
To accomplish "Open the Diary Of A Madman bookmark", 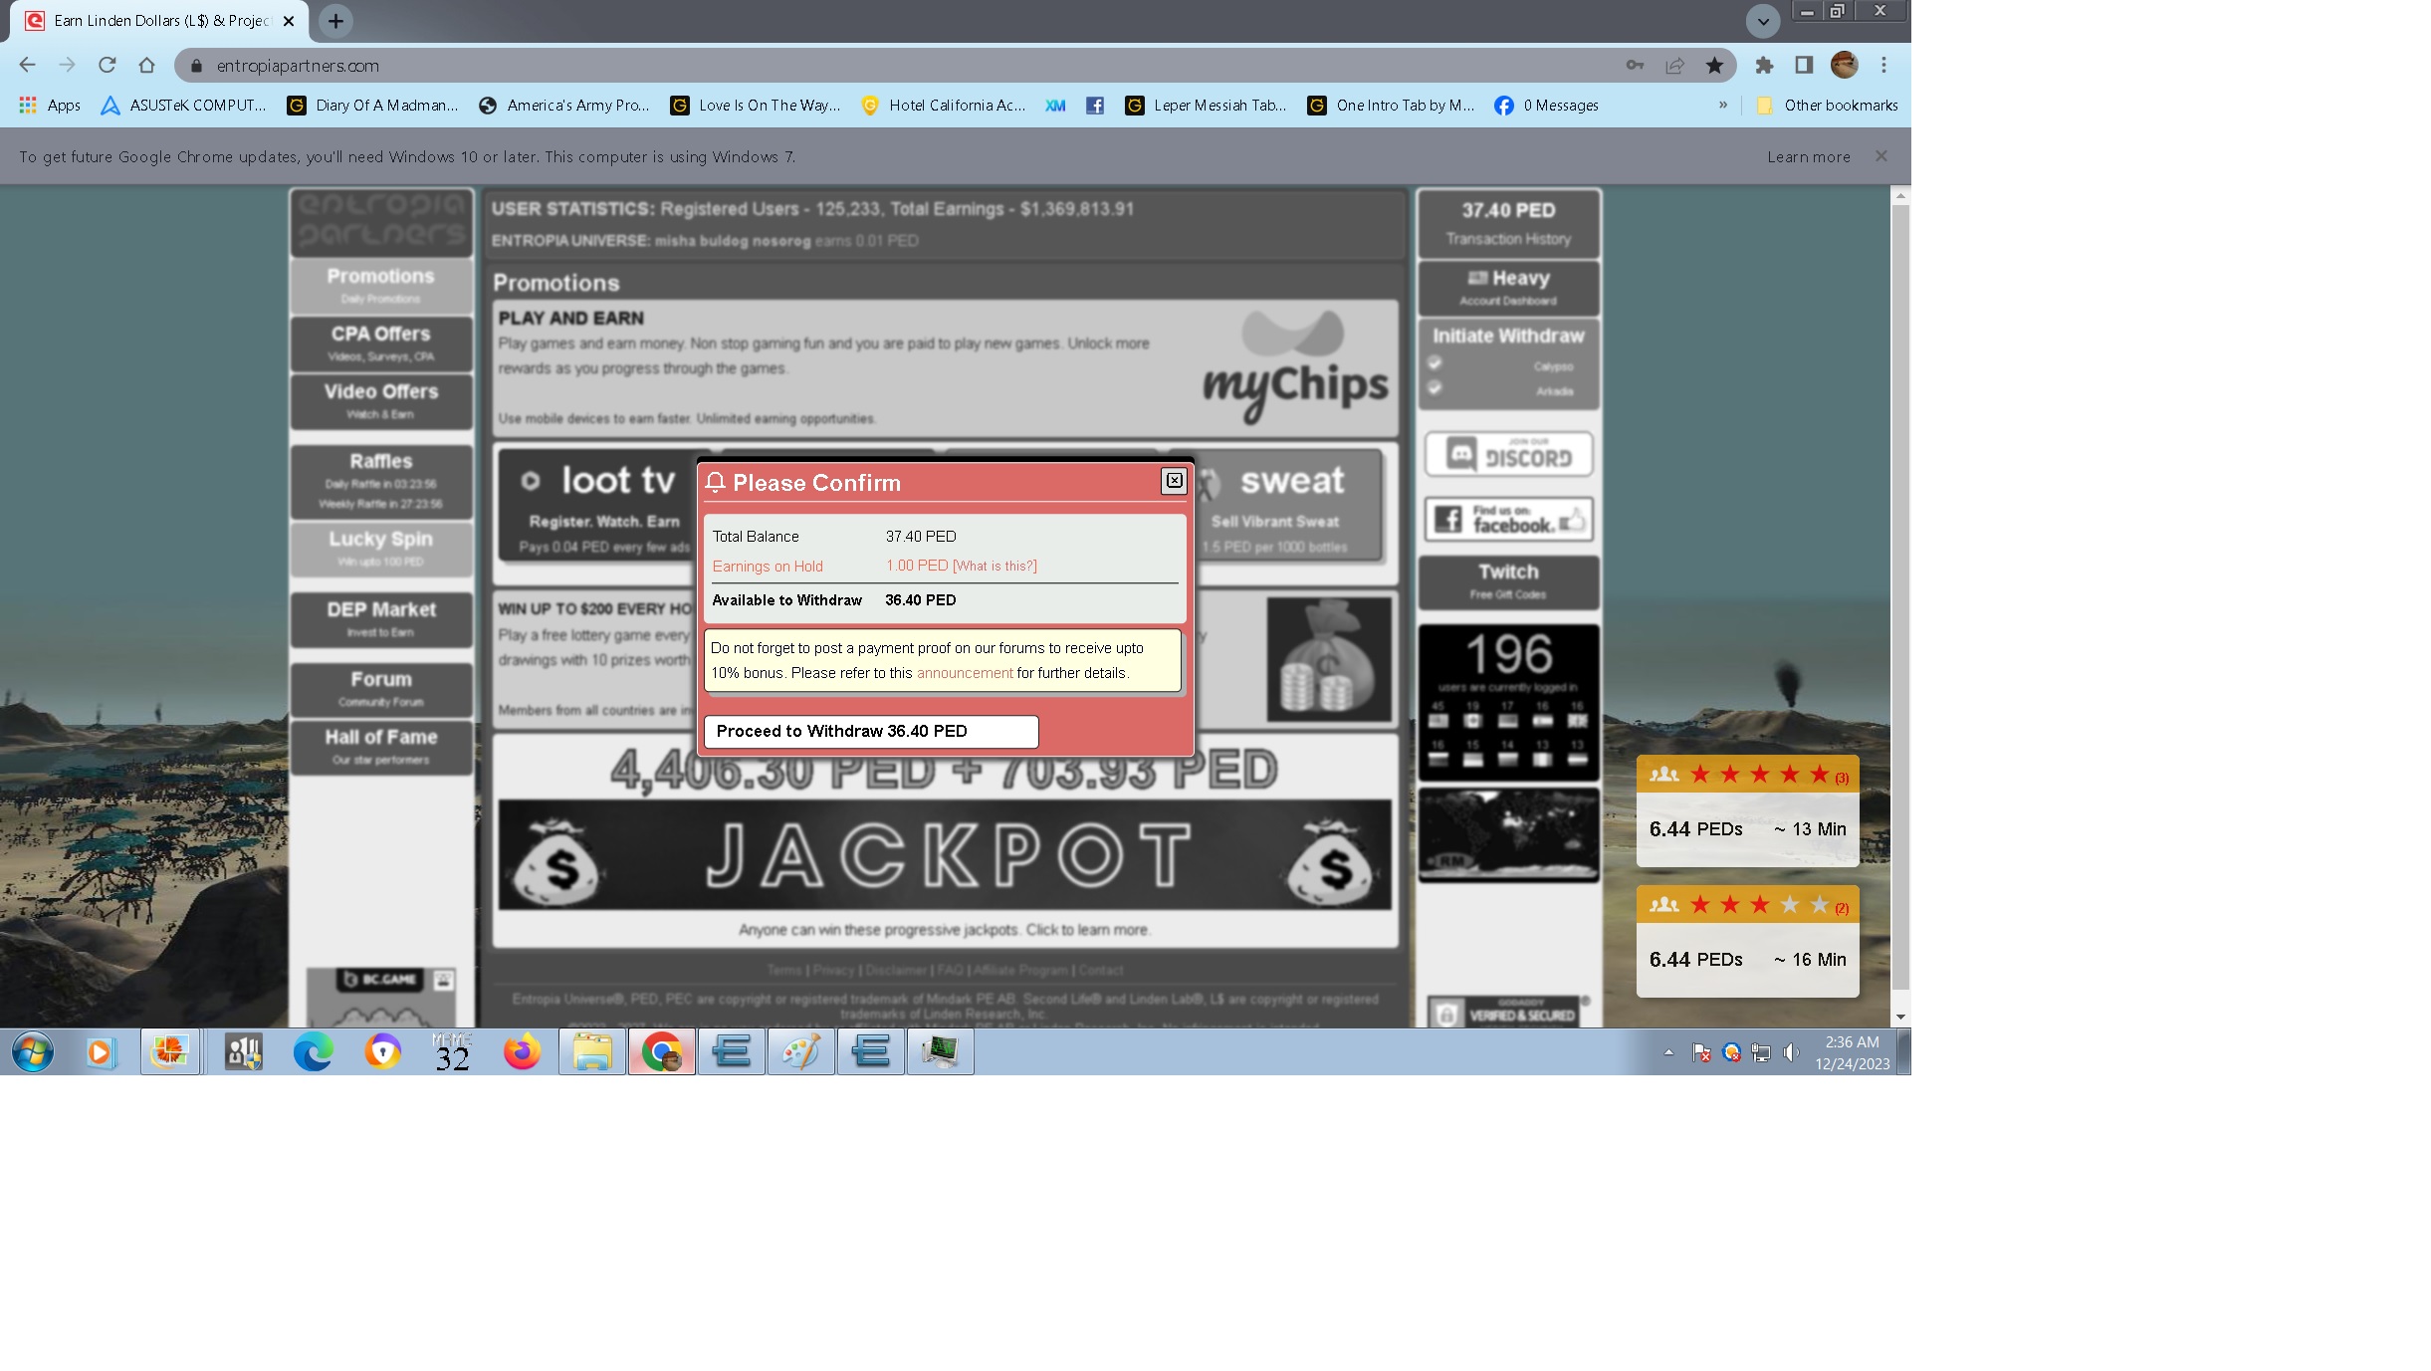I will pos(373,105).
